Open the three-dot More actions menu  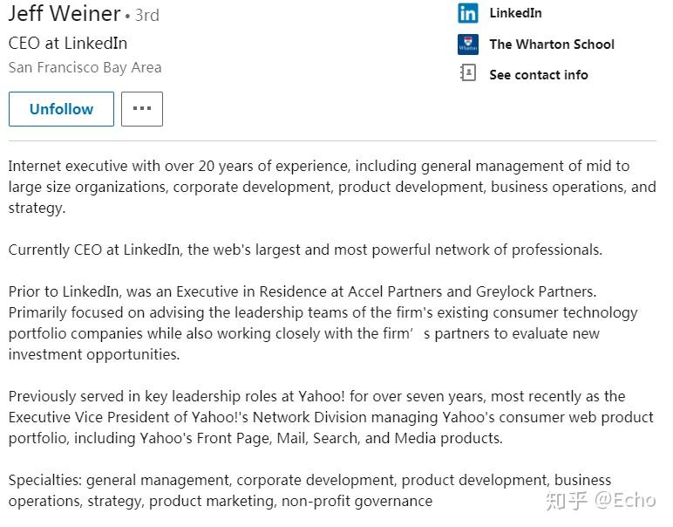pos(142,109)
